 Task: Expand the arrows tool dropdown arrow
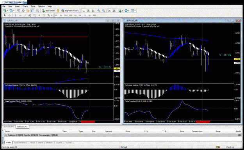point(51,15)
